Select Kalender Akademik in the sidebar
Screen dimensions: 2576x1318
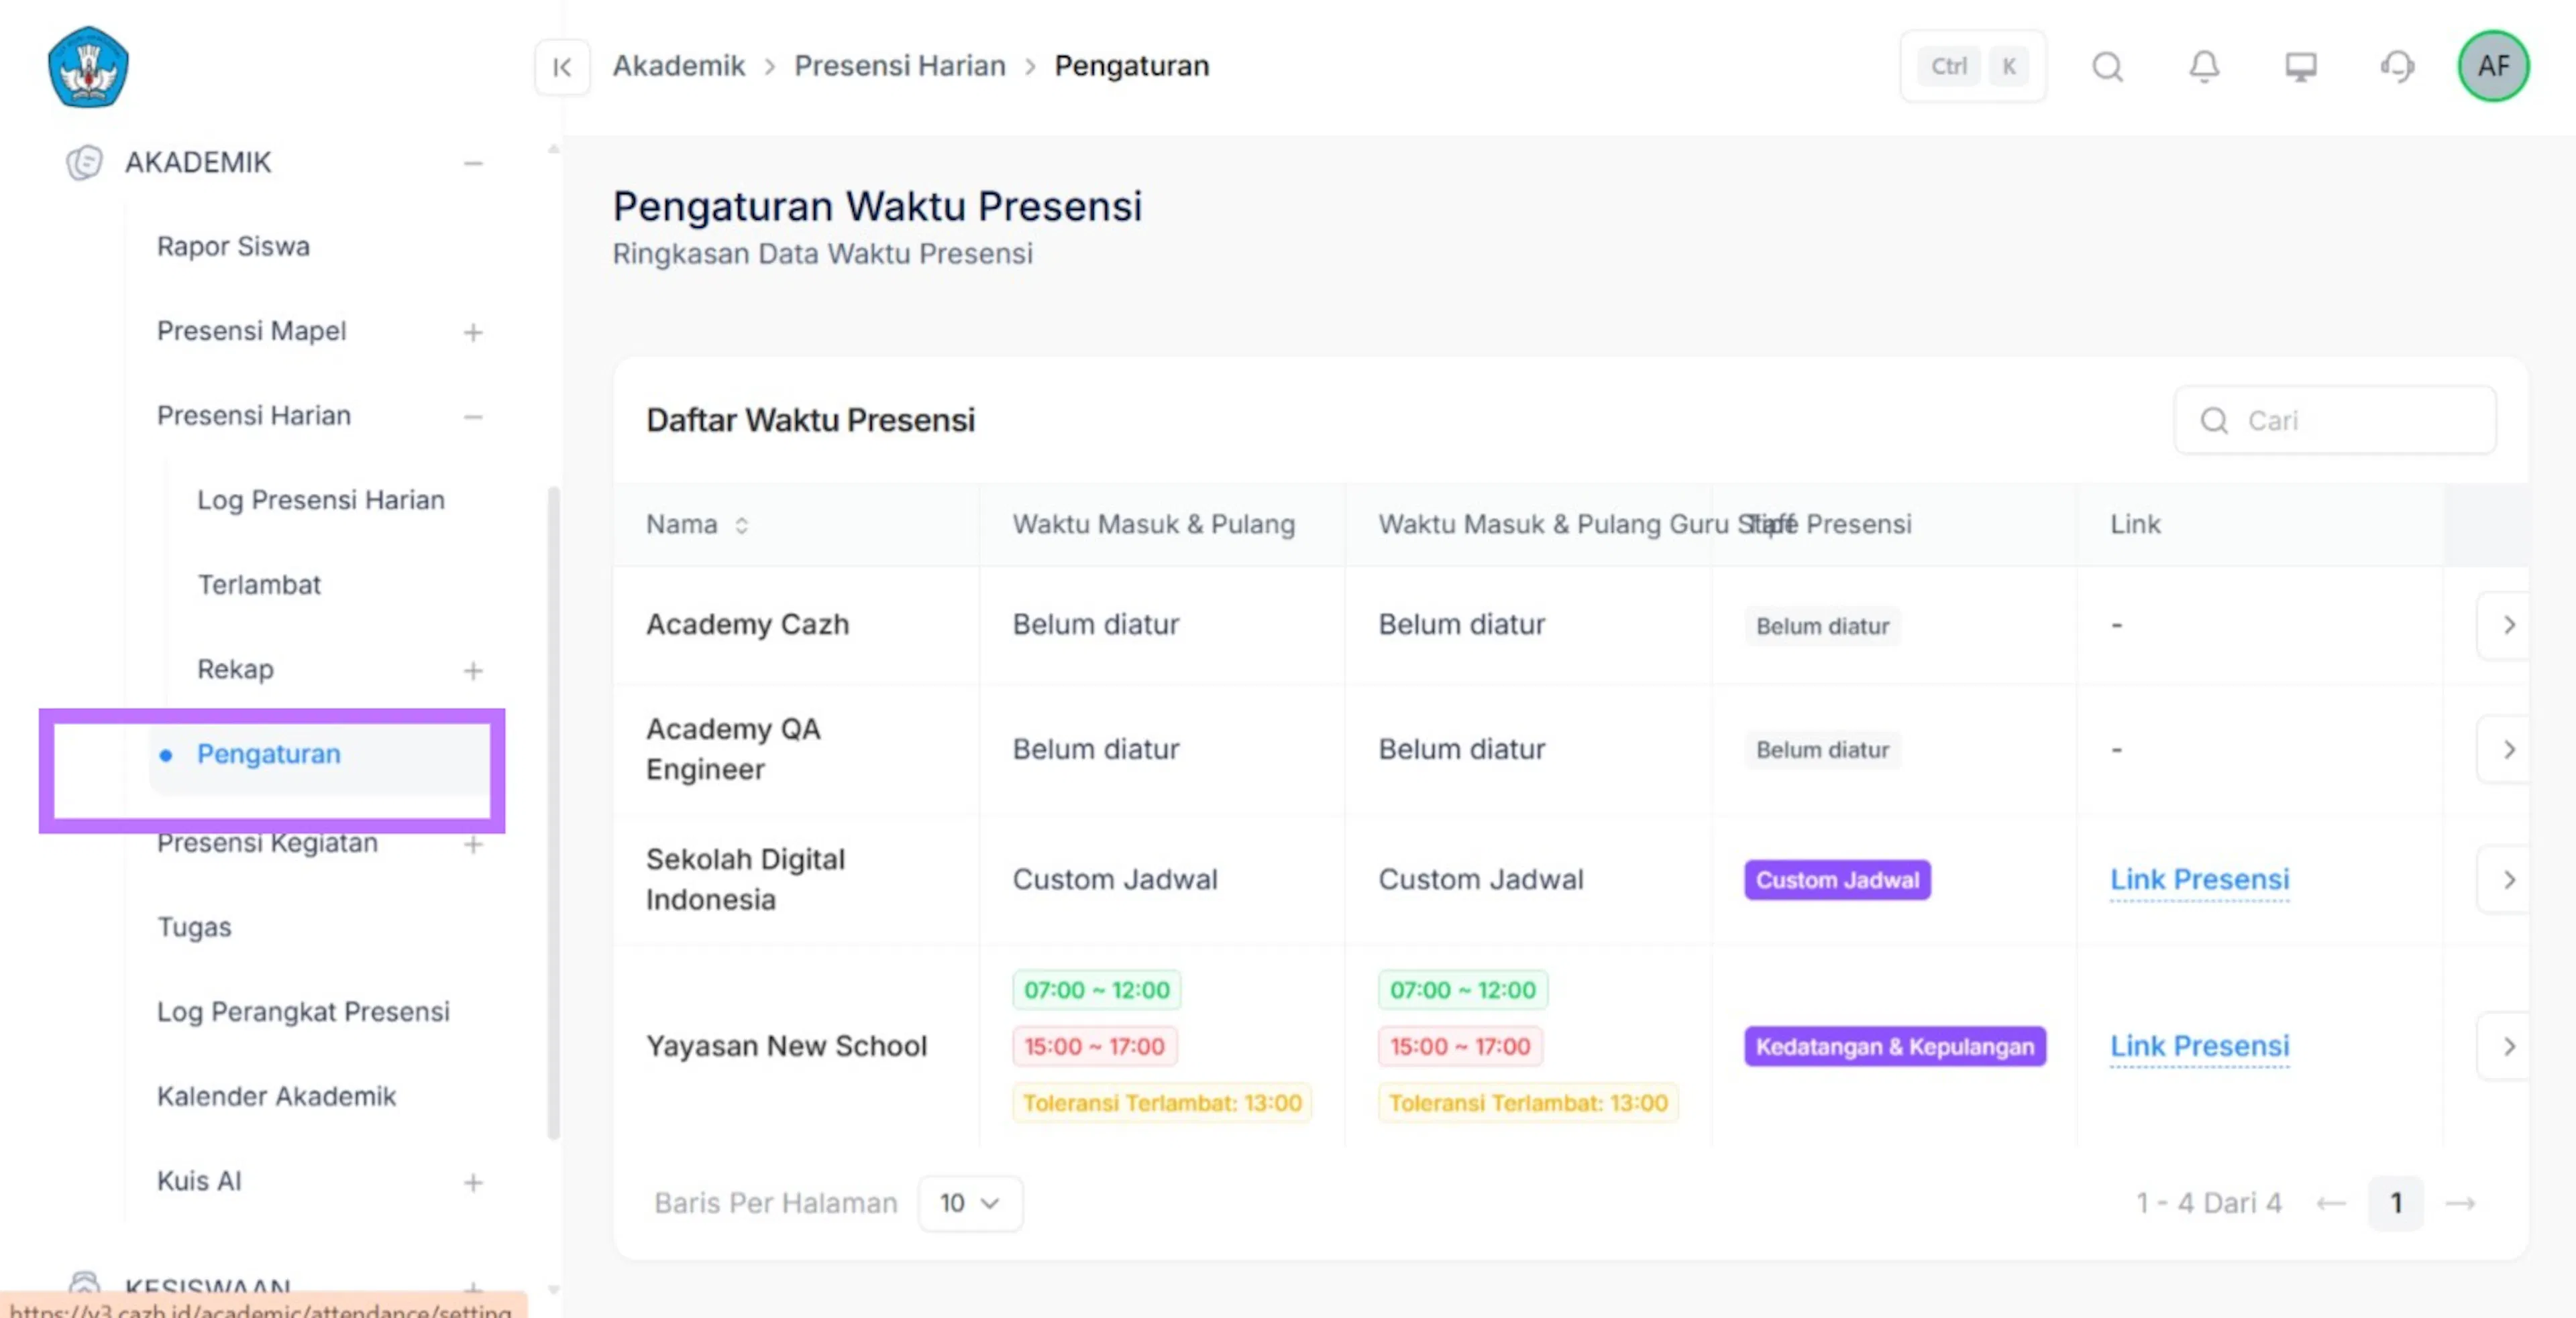tap(276, 1096)
